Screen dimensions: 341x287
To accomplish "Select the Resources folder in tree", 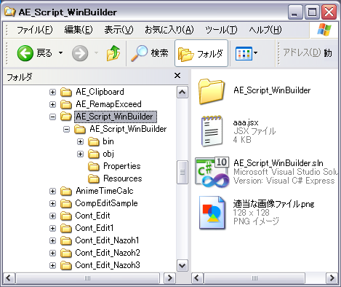I will [122, 178].
